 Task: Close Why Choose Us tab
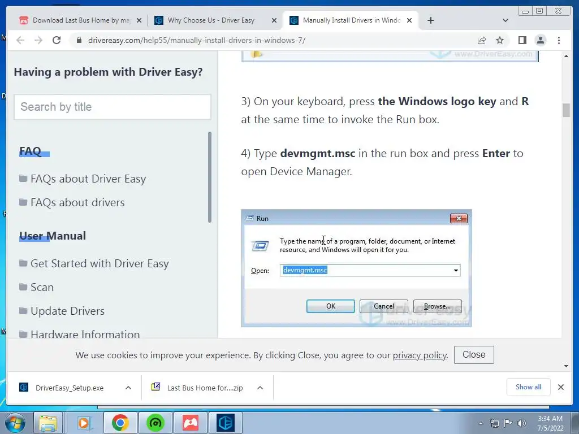pyautogui.click(x=274, y=21)
